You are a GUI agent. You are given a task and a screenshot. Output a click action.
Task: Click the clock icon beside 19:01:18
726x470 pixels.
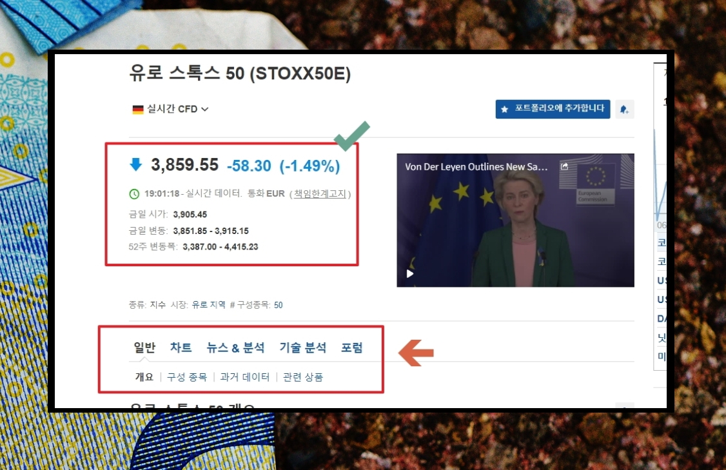pyautogui.click(x=134, y=194)
